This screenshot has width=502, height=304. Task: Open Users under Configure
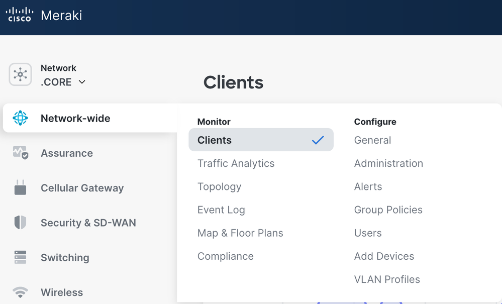(368, 233)
